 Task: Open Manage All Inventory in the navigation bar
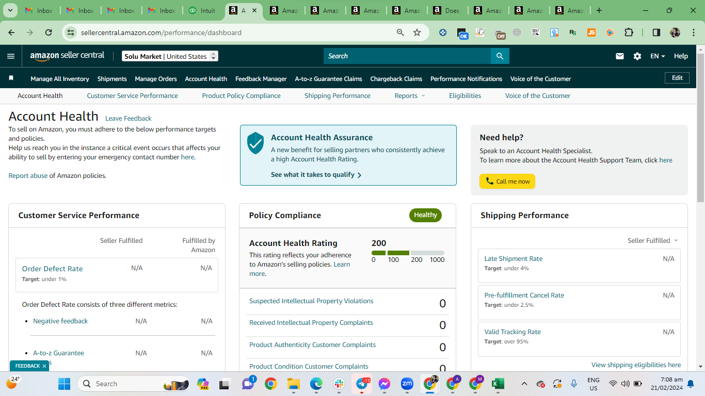pyautogui.click(x=60, y=79)
